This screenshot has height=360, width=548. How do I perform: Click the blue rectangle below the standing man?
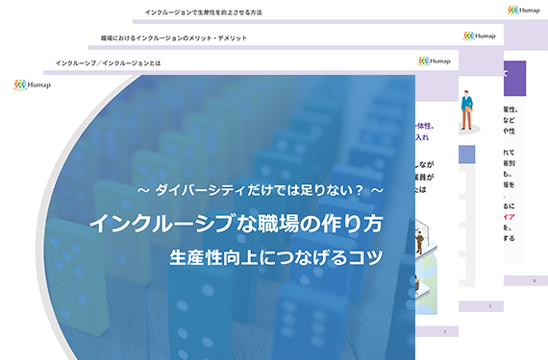click(466, 155)
